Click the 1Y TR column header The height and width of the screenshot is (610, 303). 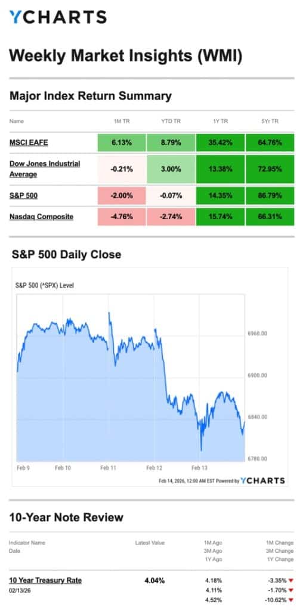[221, 122]
